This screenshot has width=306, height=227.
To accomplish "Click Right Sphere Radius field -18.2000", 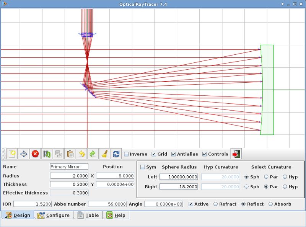I will click(179, 186).
